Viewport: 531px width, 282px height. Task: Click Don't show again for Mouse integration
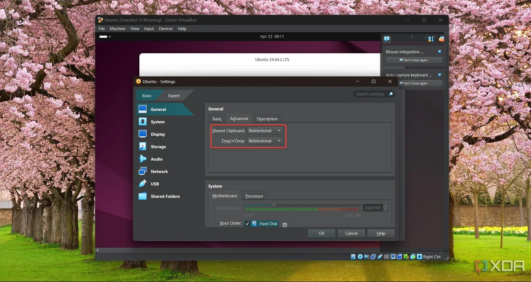pyautogui.click(x=414, y=60)
